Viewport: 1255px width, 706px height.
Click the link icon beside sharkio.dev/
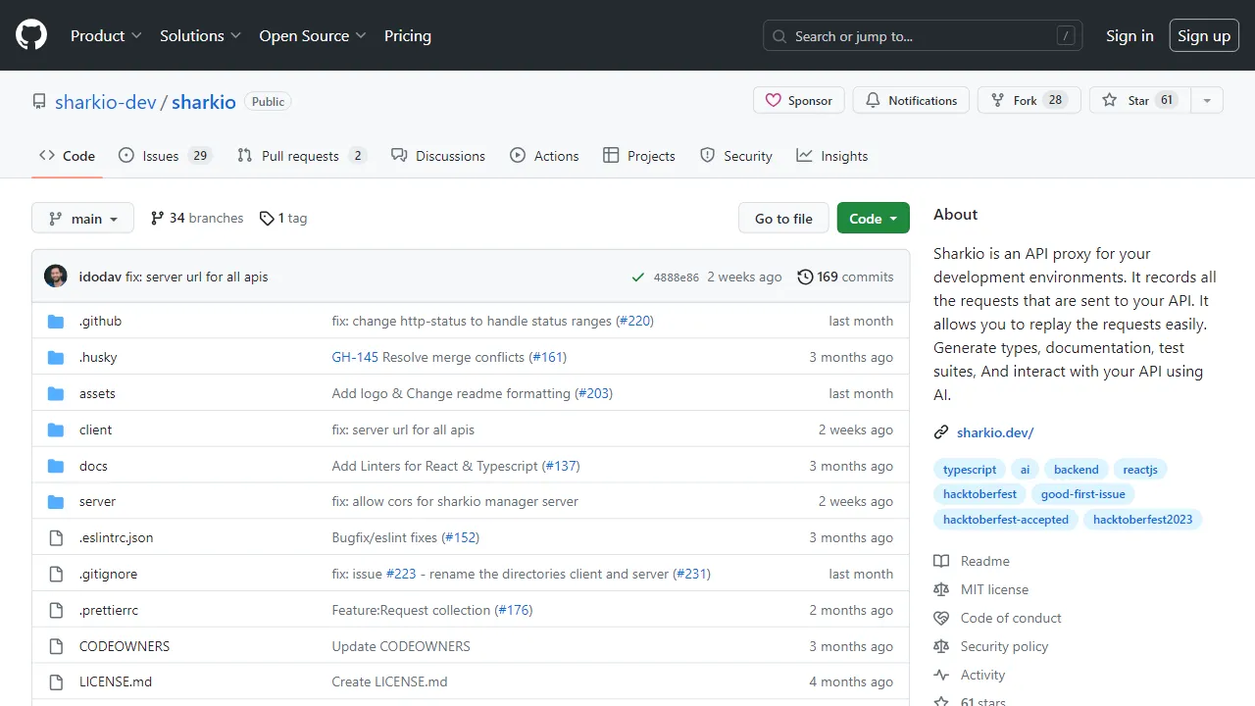(x=941, y=432)
